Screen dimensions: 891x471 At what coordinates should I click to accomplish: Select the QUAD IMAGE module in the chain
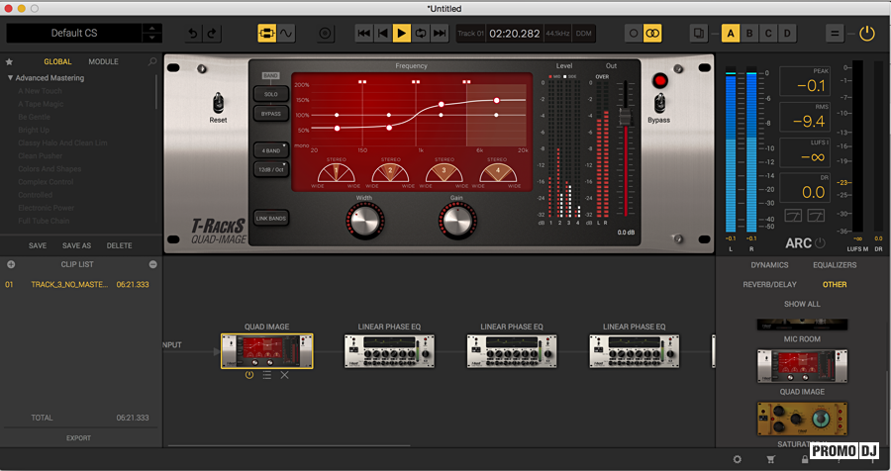[266, 351]
